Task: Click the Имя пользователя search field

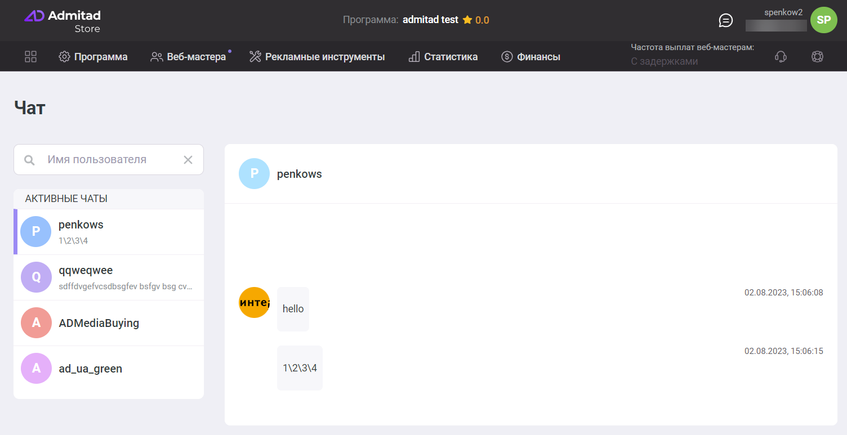Action: click(110, 160)
